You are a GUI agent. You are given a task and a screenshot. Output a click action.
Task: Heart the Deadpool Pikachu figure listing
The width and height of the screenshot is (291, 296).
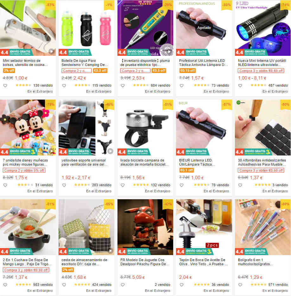pyautogui.click(x=123, y=285)
